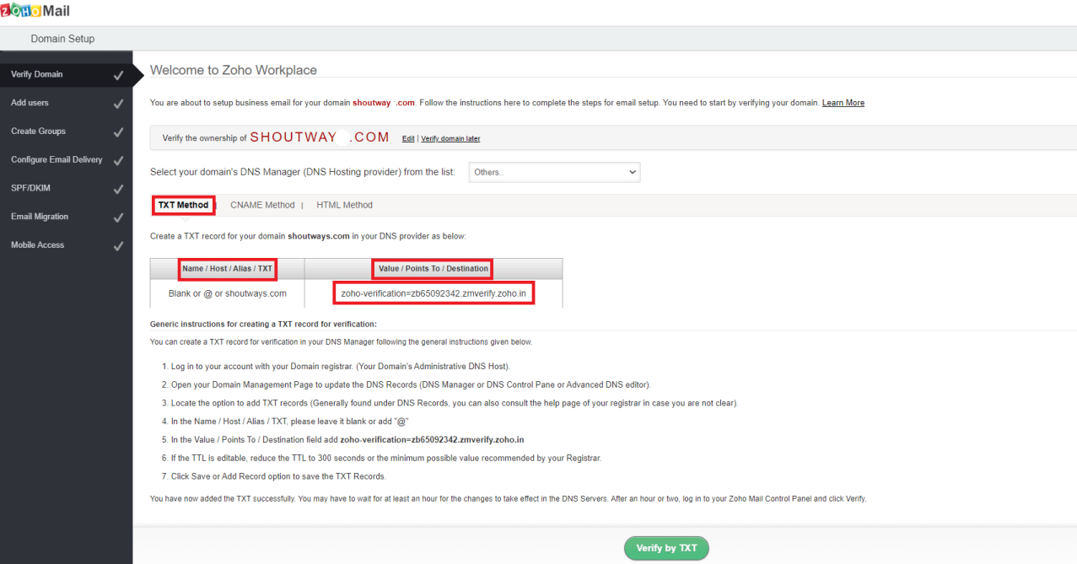Open the DNS Manager provider dropdown
Image resolution: width=1077 pixels, height=564 pixels.
pyautogui.click(x=554, y=172)
